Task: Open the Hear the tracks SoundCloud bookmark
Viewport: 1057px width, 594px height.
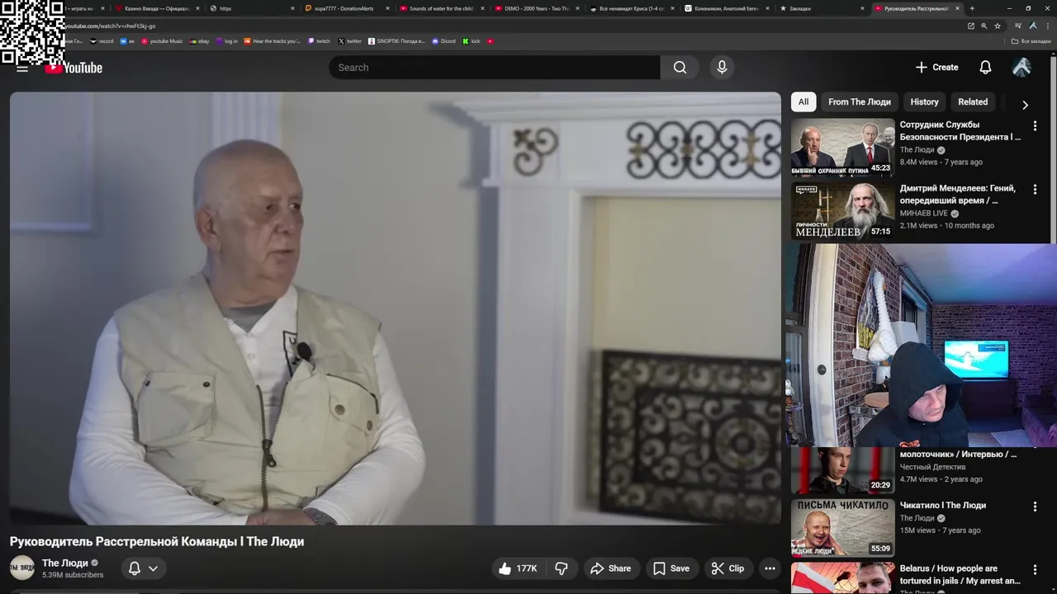Action: coord(273,40)
